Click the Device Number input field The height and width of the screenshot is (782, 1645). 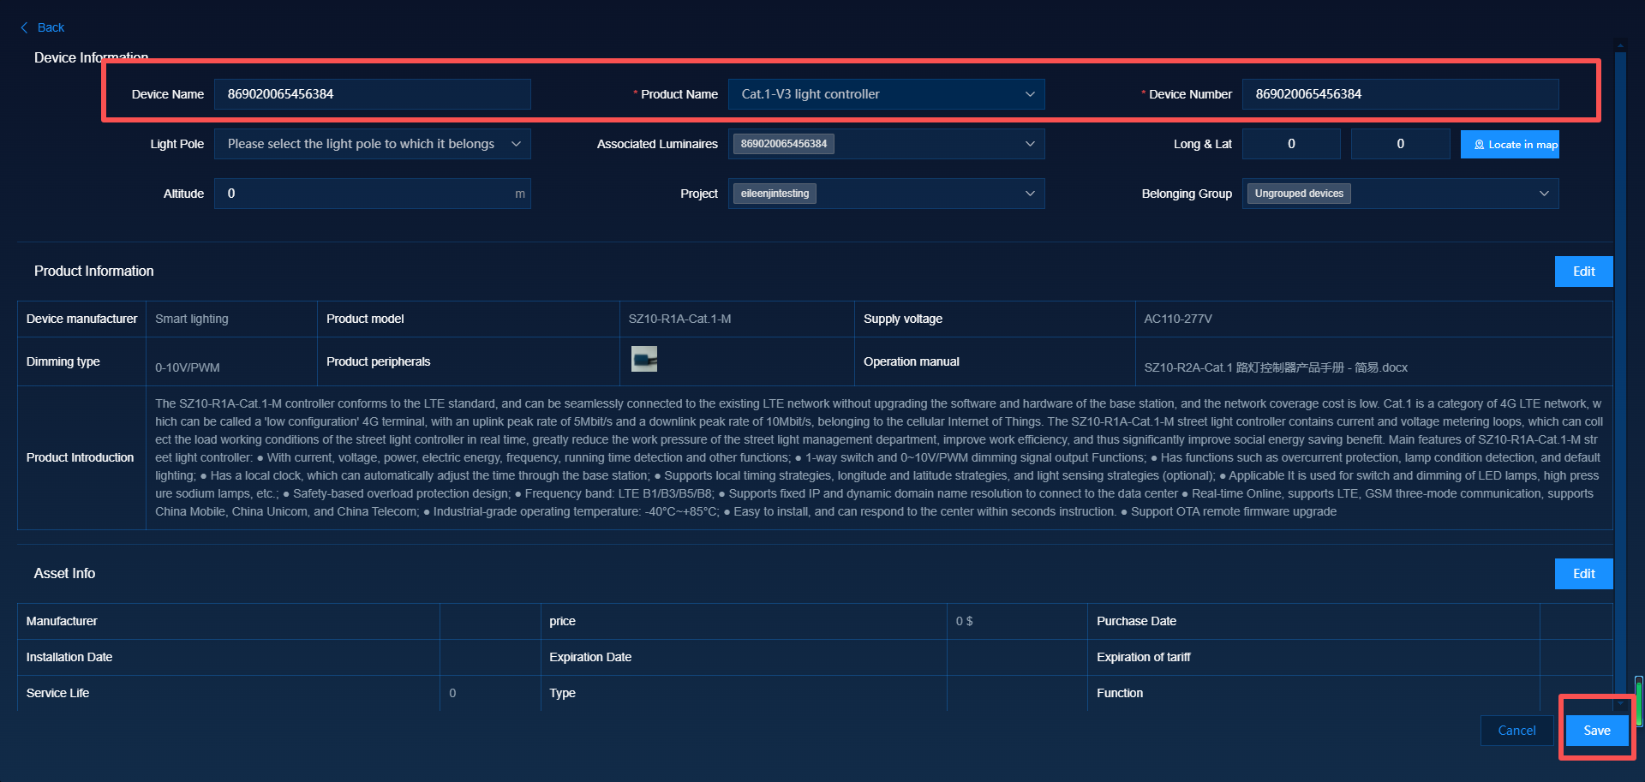(1400, 94)
